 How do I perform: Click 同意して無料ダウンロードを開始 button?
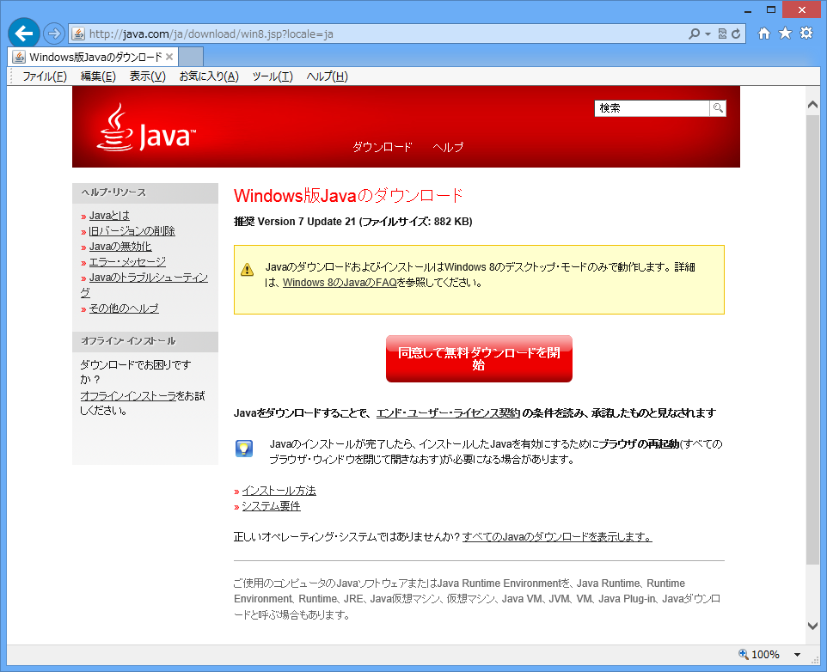(479, 358)
